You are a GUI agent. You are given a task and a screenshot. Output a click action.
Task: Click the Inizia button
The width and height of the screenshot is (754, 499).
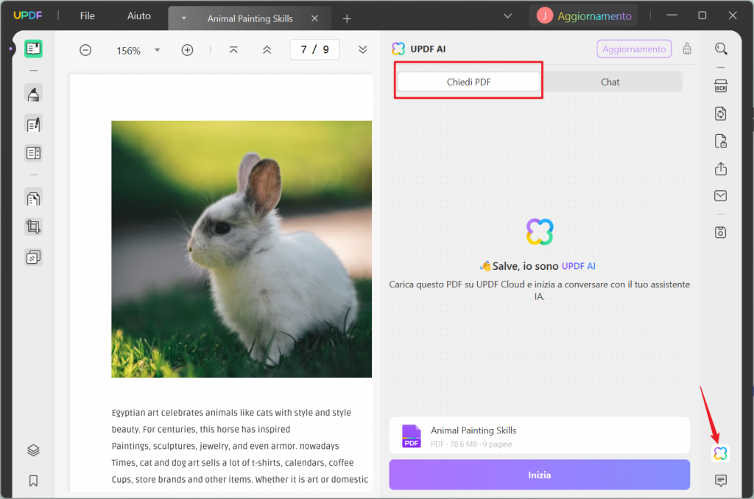[540, 475]
